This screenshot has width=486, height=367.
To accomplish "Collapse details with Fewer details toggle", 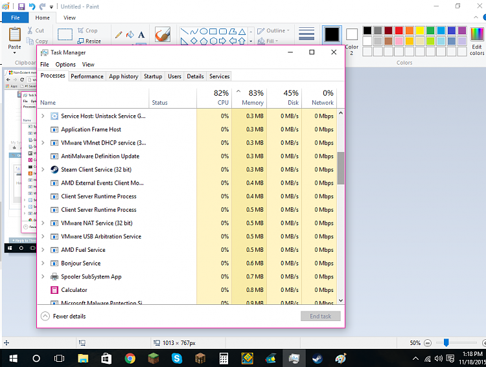I will point(64,317).
